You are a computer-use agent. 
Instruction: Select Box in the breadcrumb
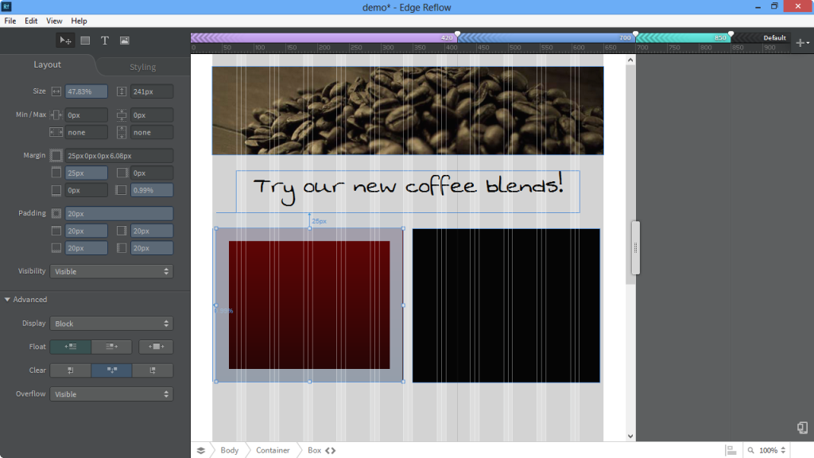coord(314,450)
